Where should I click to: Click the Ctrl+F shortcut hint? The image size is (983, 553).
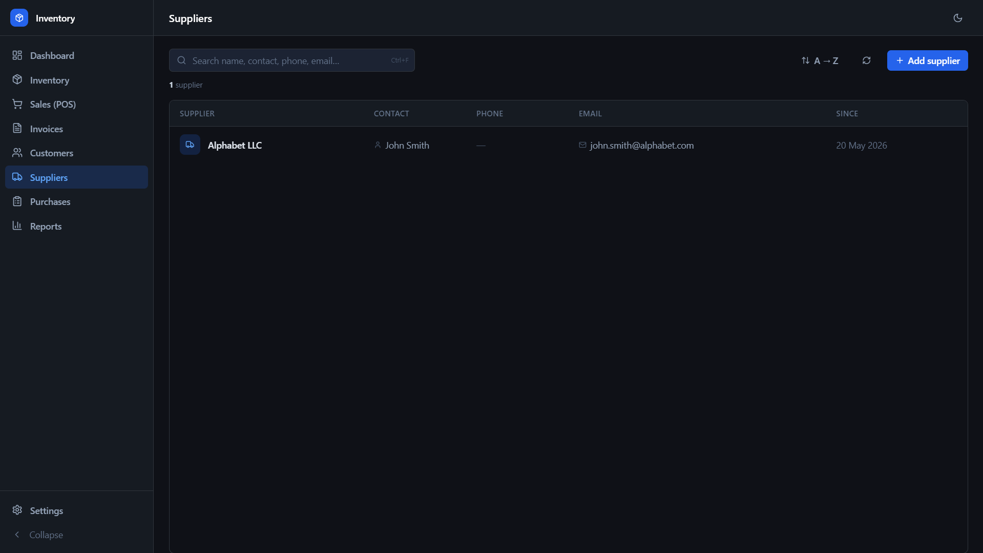(x=400, y=60)
